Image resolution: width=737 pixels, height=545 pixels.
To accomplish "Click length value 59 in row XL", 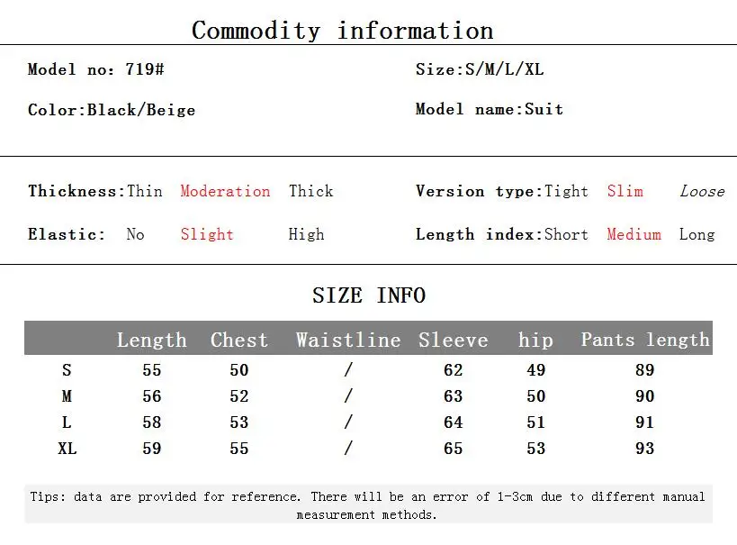I will [x=152, y=449].
